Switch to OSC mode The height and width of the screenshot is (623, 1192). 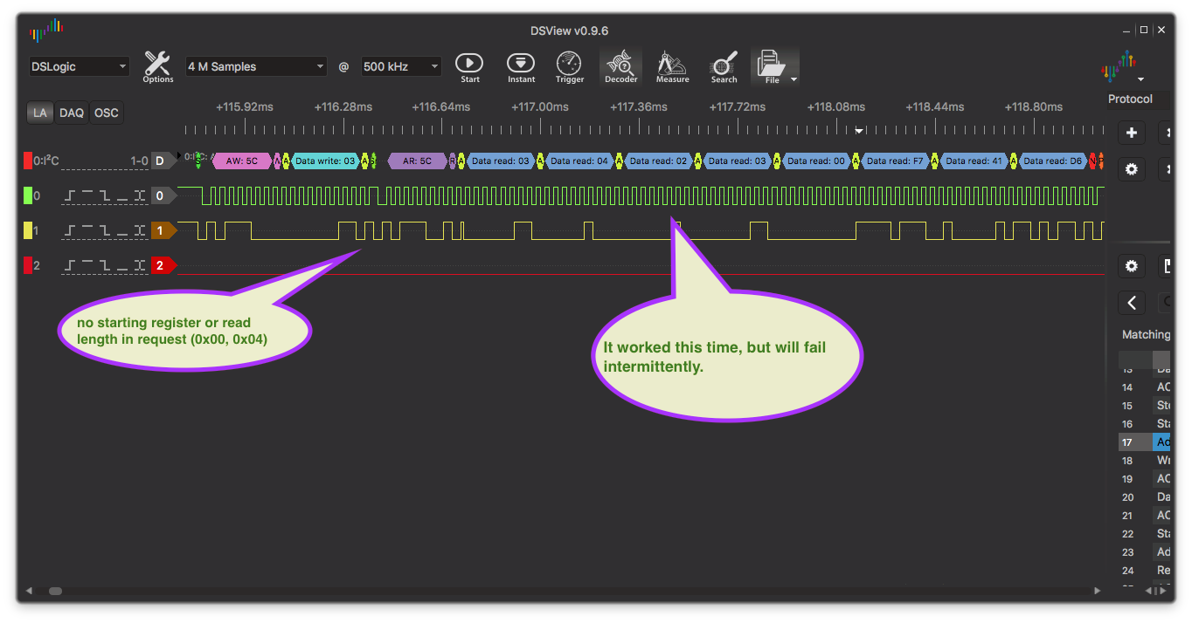pos(106,113)
